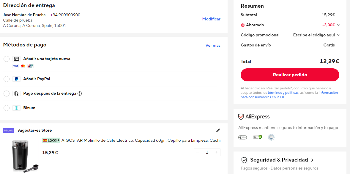Click the pencil edit icon for Aigostar store
Image resolution: width=350 pixels, height=174 pixels.
click(x=218, y=130)
